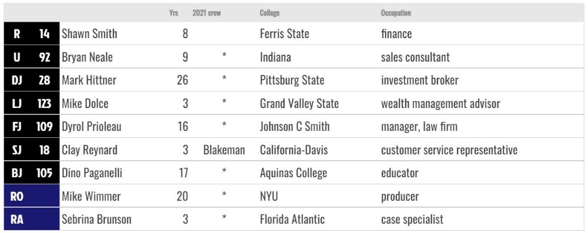Click the blue RO replay official badge

(32, 196)
